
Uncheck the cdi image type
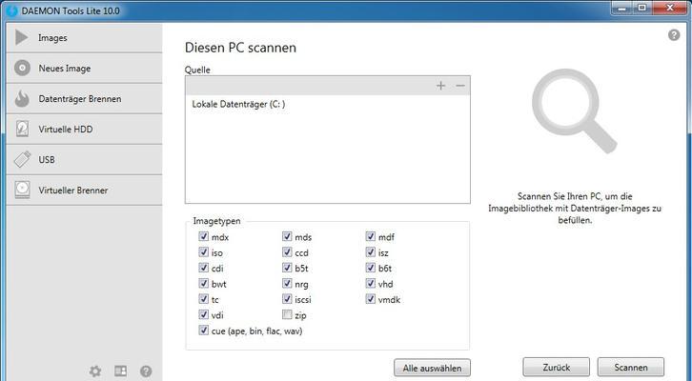(x=203, y=268)
